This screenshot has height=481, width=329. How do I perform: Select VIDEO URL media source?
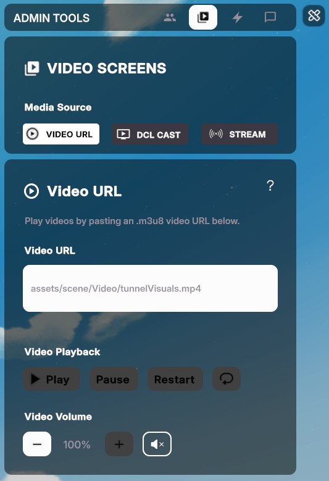click(61, 134)
